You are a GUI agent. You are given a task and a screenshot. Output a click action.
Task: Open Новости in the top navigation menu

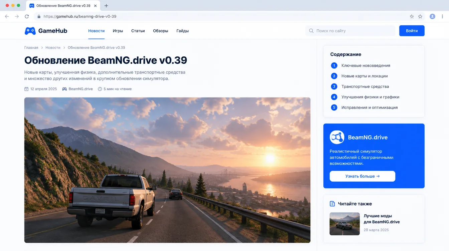(97, 31)
